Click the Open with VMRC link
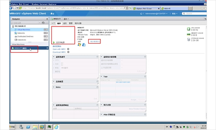 pos(59,49)
